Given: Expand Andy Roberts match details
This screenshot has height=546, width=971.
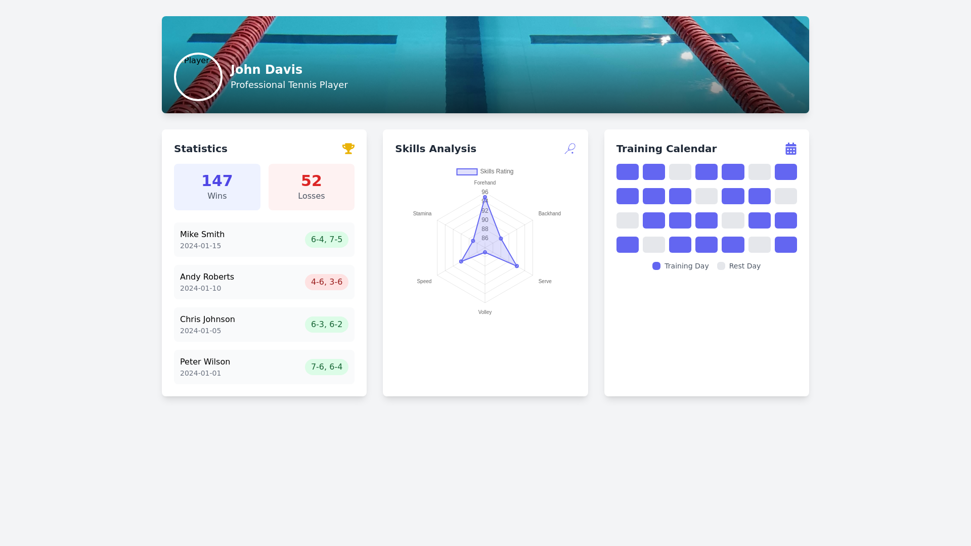Looking at the screenshot, I should (264, 282).
